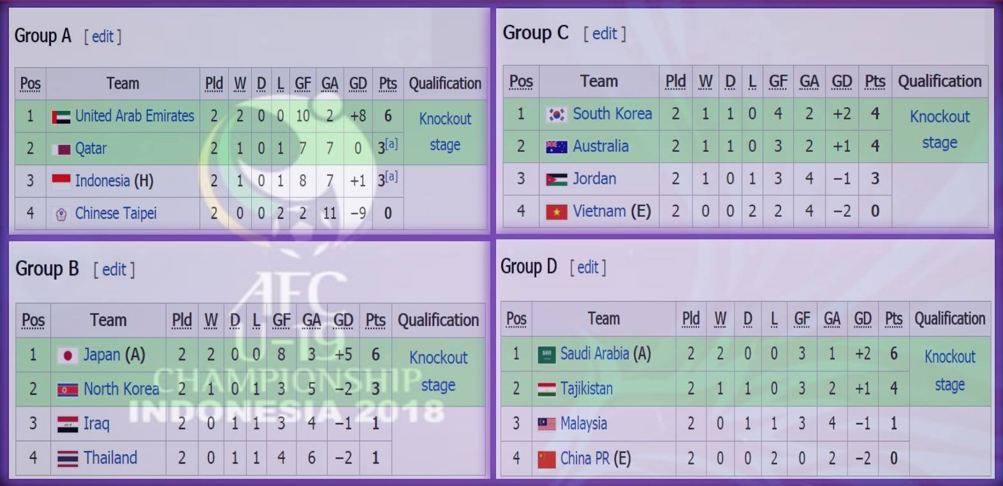Open the Group A edit link

103,36
